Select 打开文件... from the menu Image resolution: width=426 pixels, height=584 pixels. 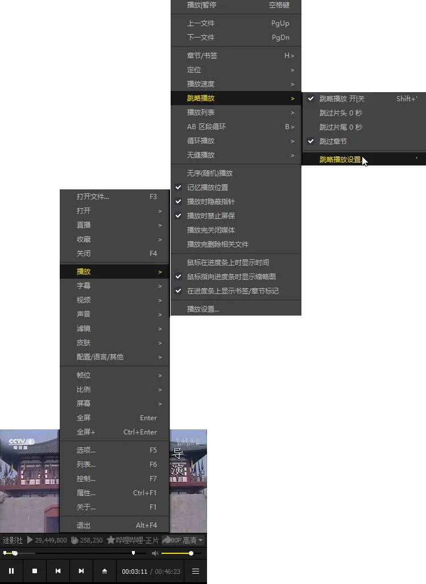pyautogui.click(x=93, y=197)
